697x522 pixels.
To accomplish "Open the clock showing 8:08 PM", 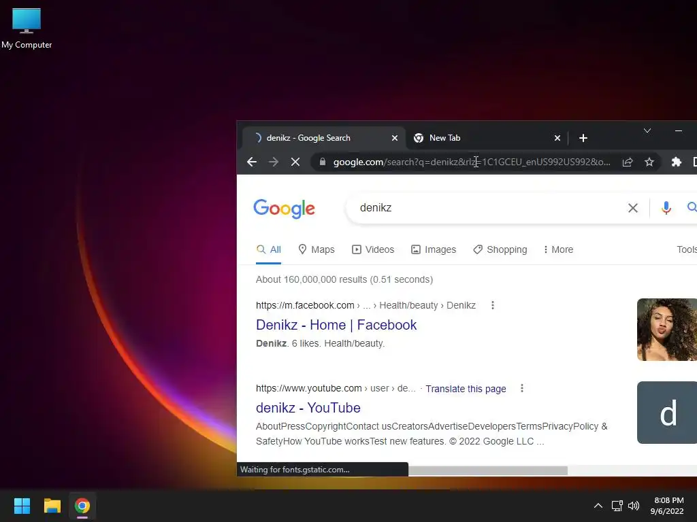I will coord(667,506).
